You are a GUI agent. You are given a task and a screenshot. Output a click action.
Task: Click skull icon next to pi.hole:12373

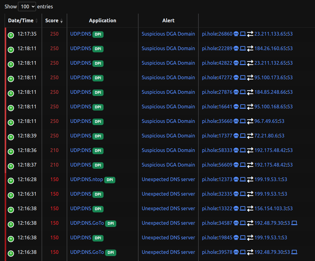(x=236, y=179)
